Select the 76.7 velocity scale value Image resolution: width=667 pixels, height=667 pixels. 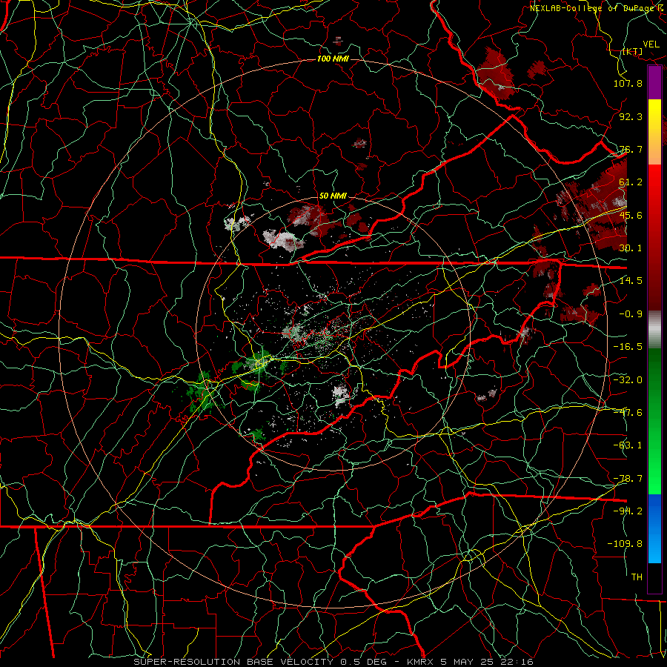pyautogui.click(x=631, y=149)
